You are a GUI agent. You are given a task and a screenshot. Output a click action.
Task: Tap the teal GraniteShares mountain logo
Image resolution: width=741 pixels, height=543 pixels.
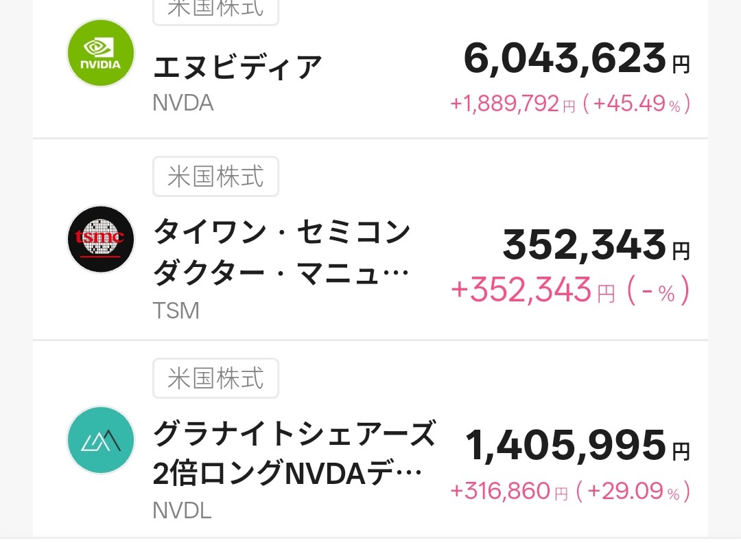pyautogui.click(x=101, y=440)
